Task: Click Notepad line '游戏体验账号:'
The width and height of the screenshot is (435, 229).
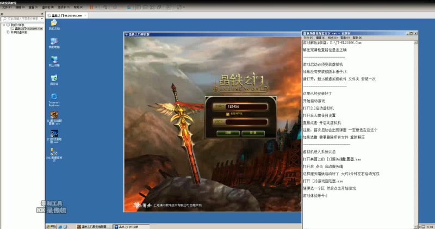Action: (x=315, y=196)
